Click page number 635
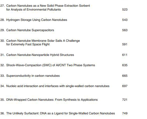147x119 pixels. tap(125, 65)
